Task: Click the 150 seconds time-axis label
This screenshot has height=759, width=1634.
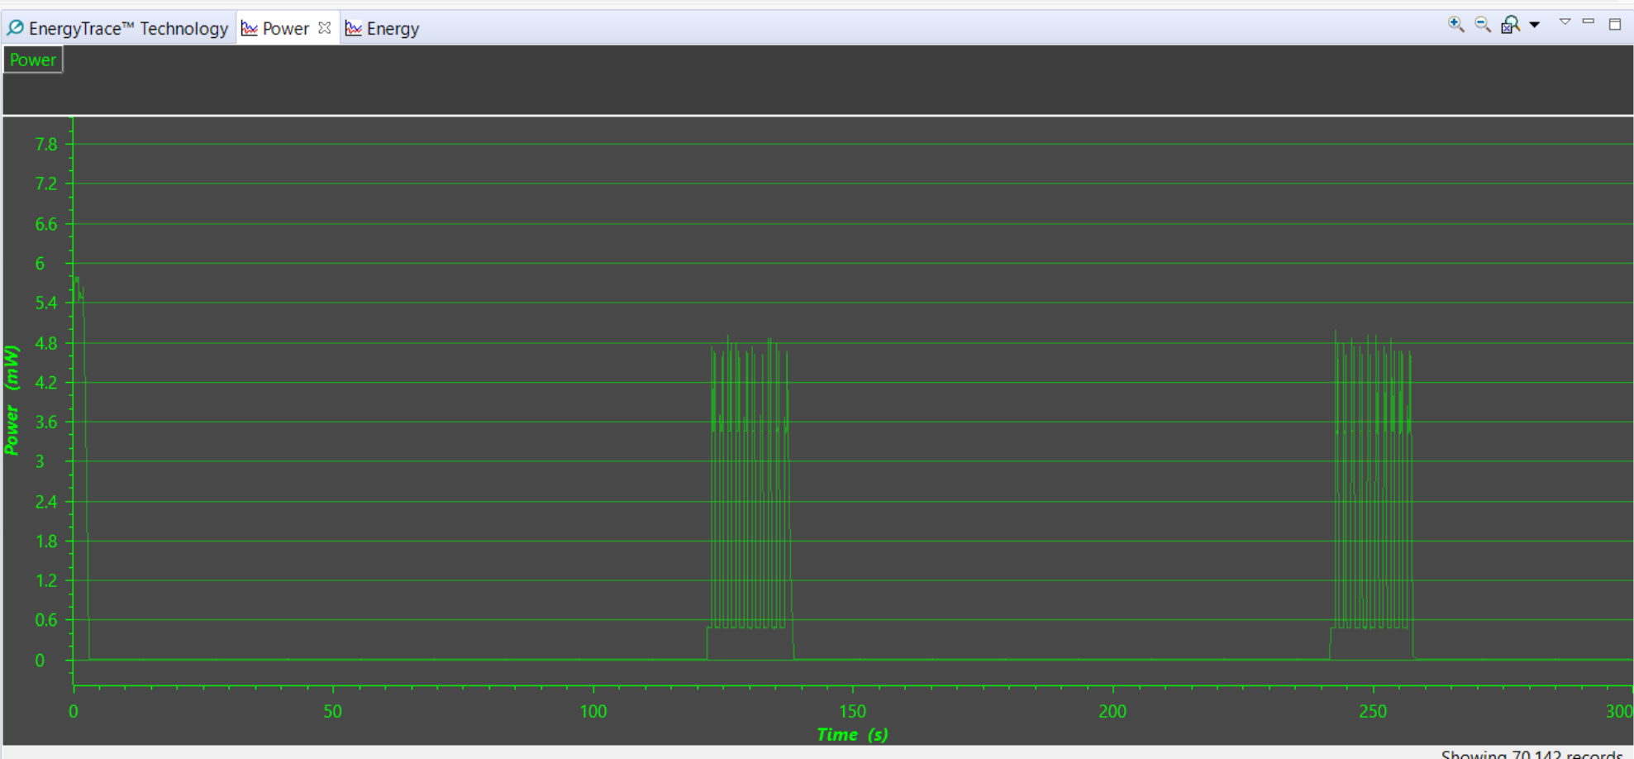Action: click(852, 711)
